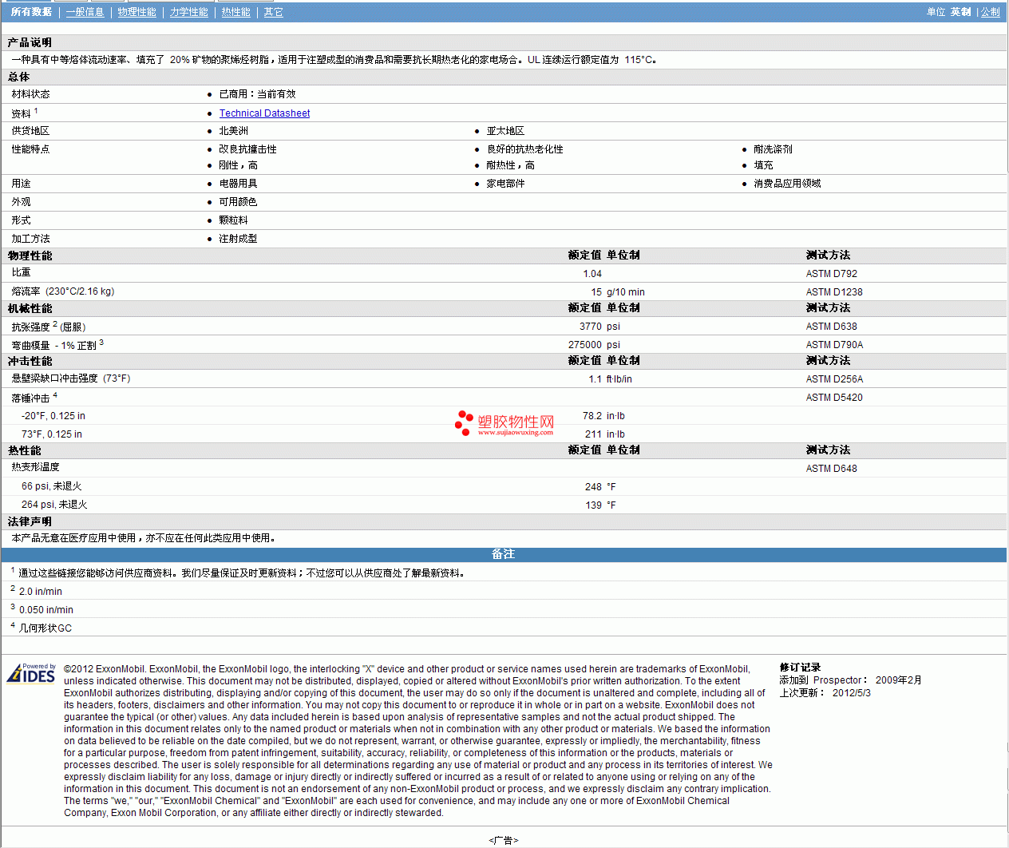The image size is (1009, 848).
Task: Click the 广告 placeholder at page bottom
Action: 503,840
